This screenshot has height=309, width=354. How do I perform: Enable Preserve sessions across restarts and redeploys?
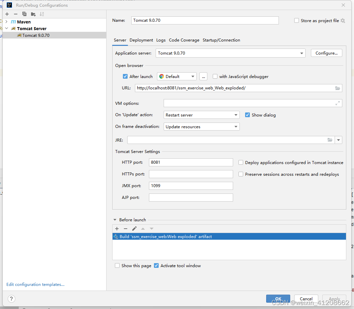(x=241, y=174)
